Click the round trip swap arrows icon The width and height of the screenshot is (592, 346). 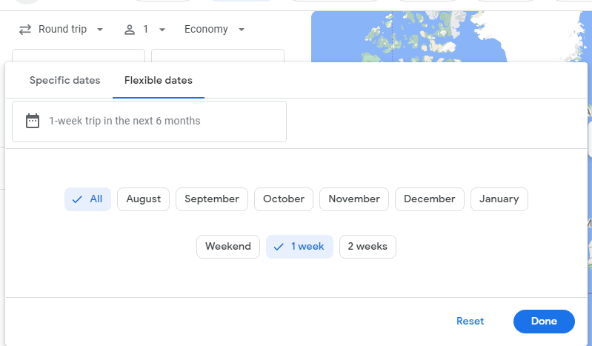[25, 30]
